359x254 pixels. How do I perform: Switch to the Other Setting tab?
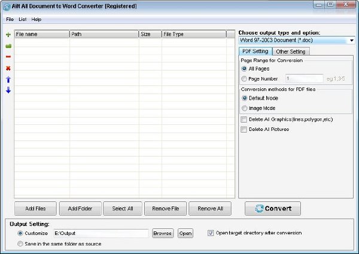point(291,51)
